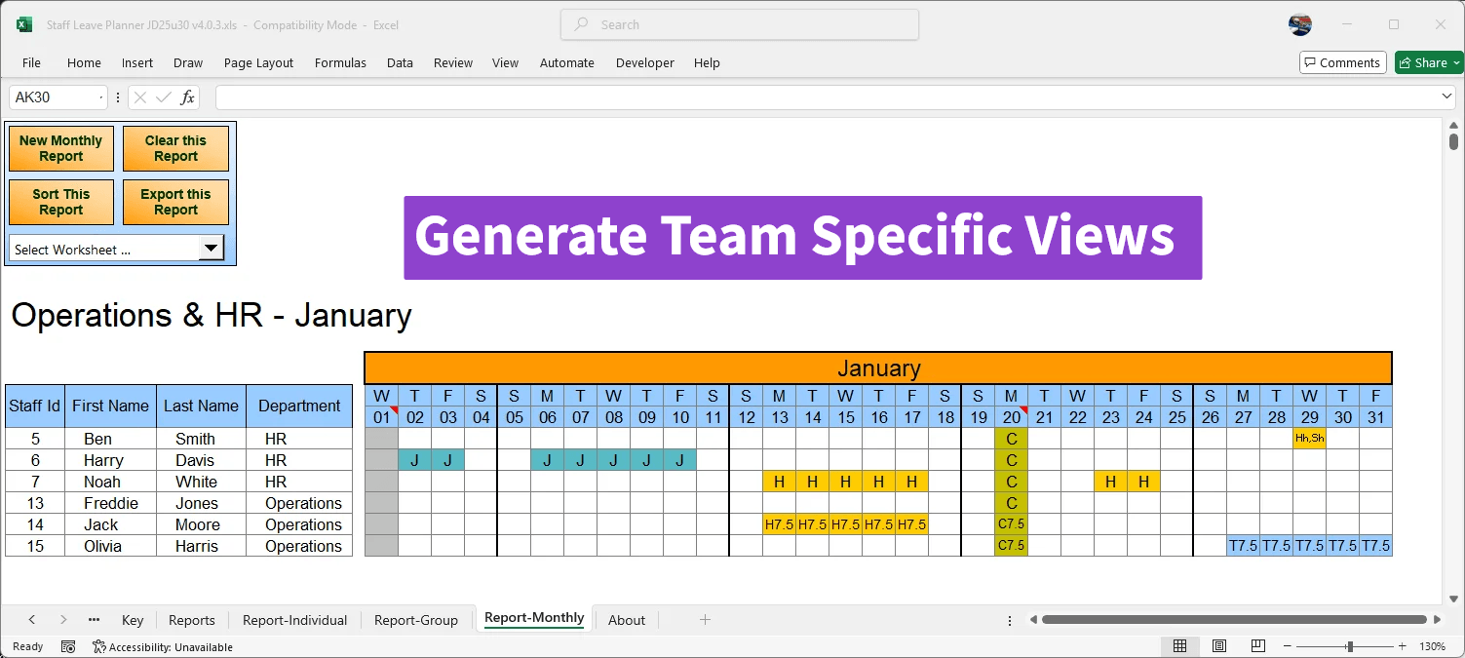Screen dimensions: 1465x658
Task: Click the Normal view icon in status bar
Action: (1179, 645)
